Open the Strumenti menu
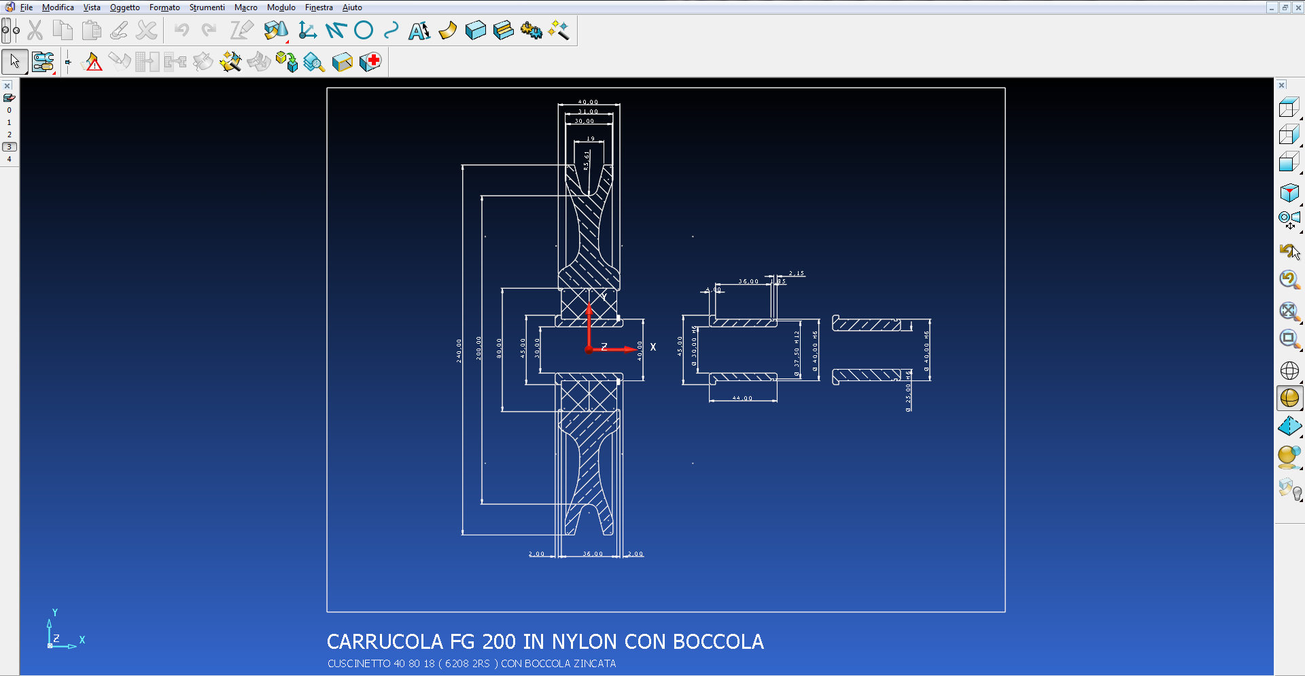 (207, 7)
